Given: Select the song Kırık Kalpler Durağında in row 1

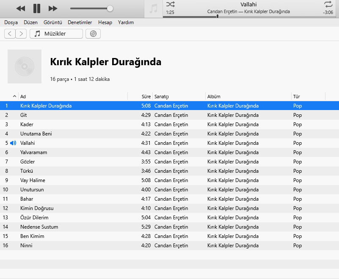Looking at the screenshot, I should [169, 106].
